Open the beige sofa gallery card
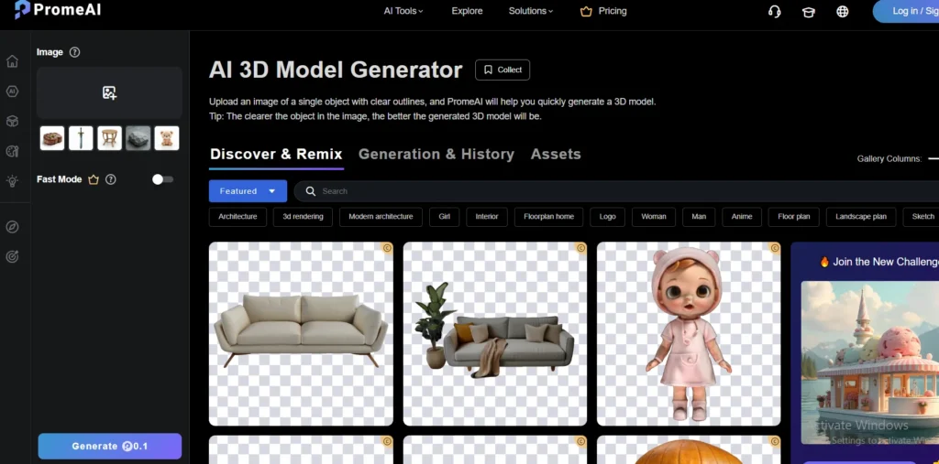Viewport: 939px width, 464px height. tap(301, 334)
